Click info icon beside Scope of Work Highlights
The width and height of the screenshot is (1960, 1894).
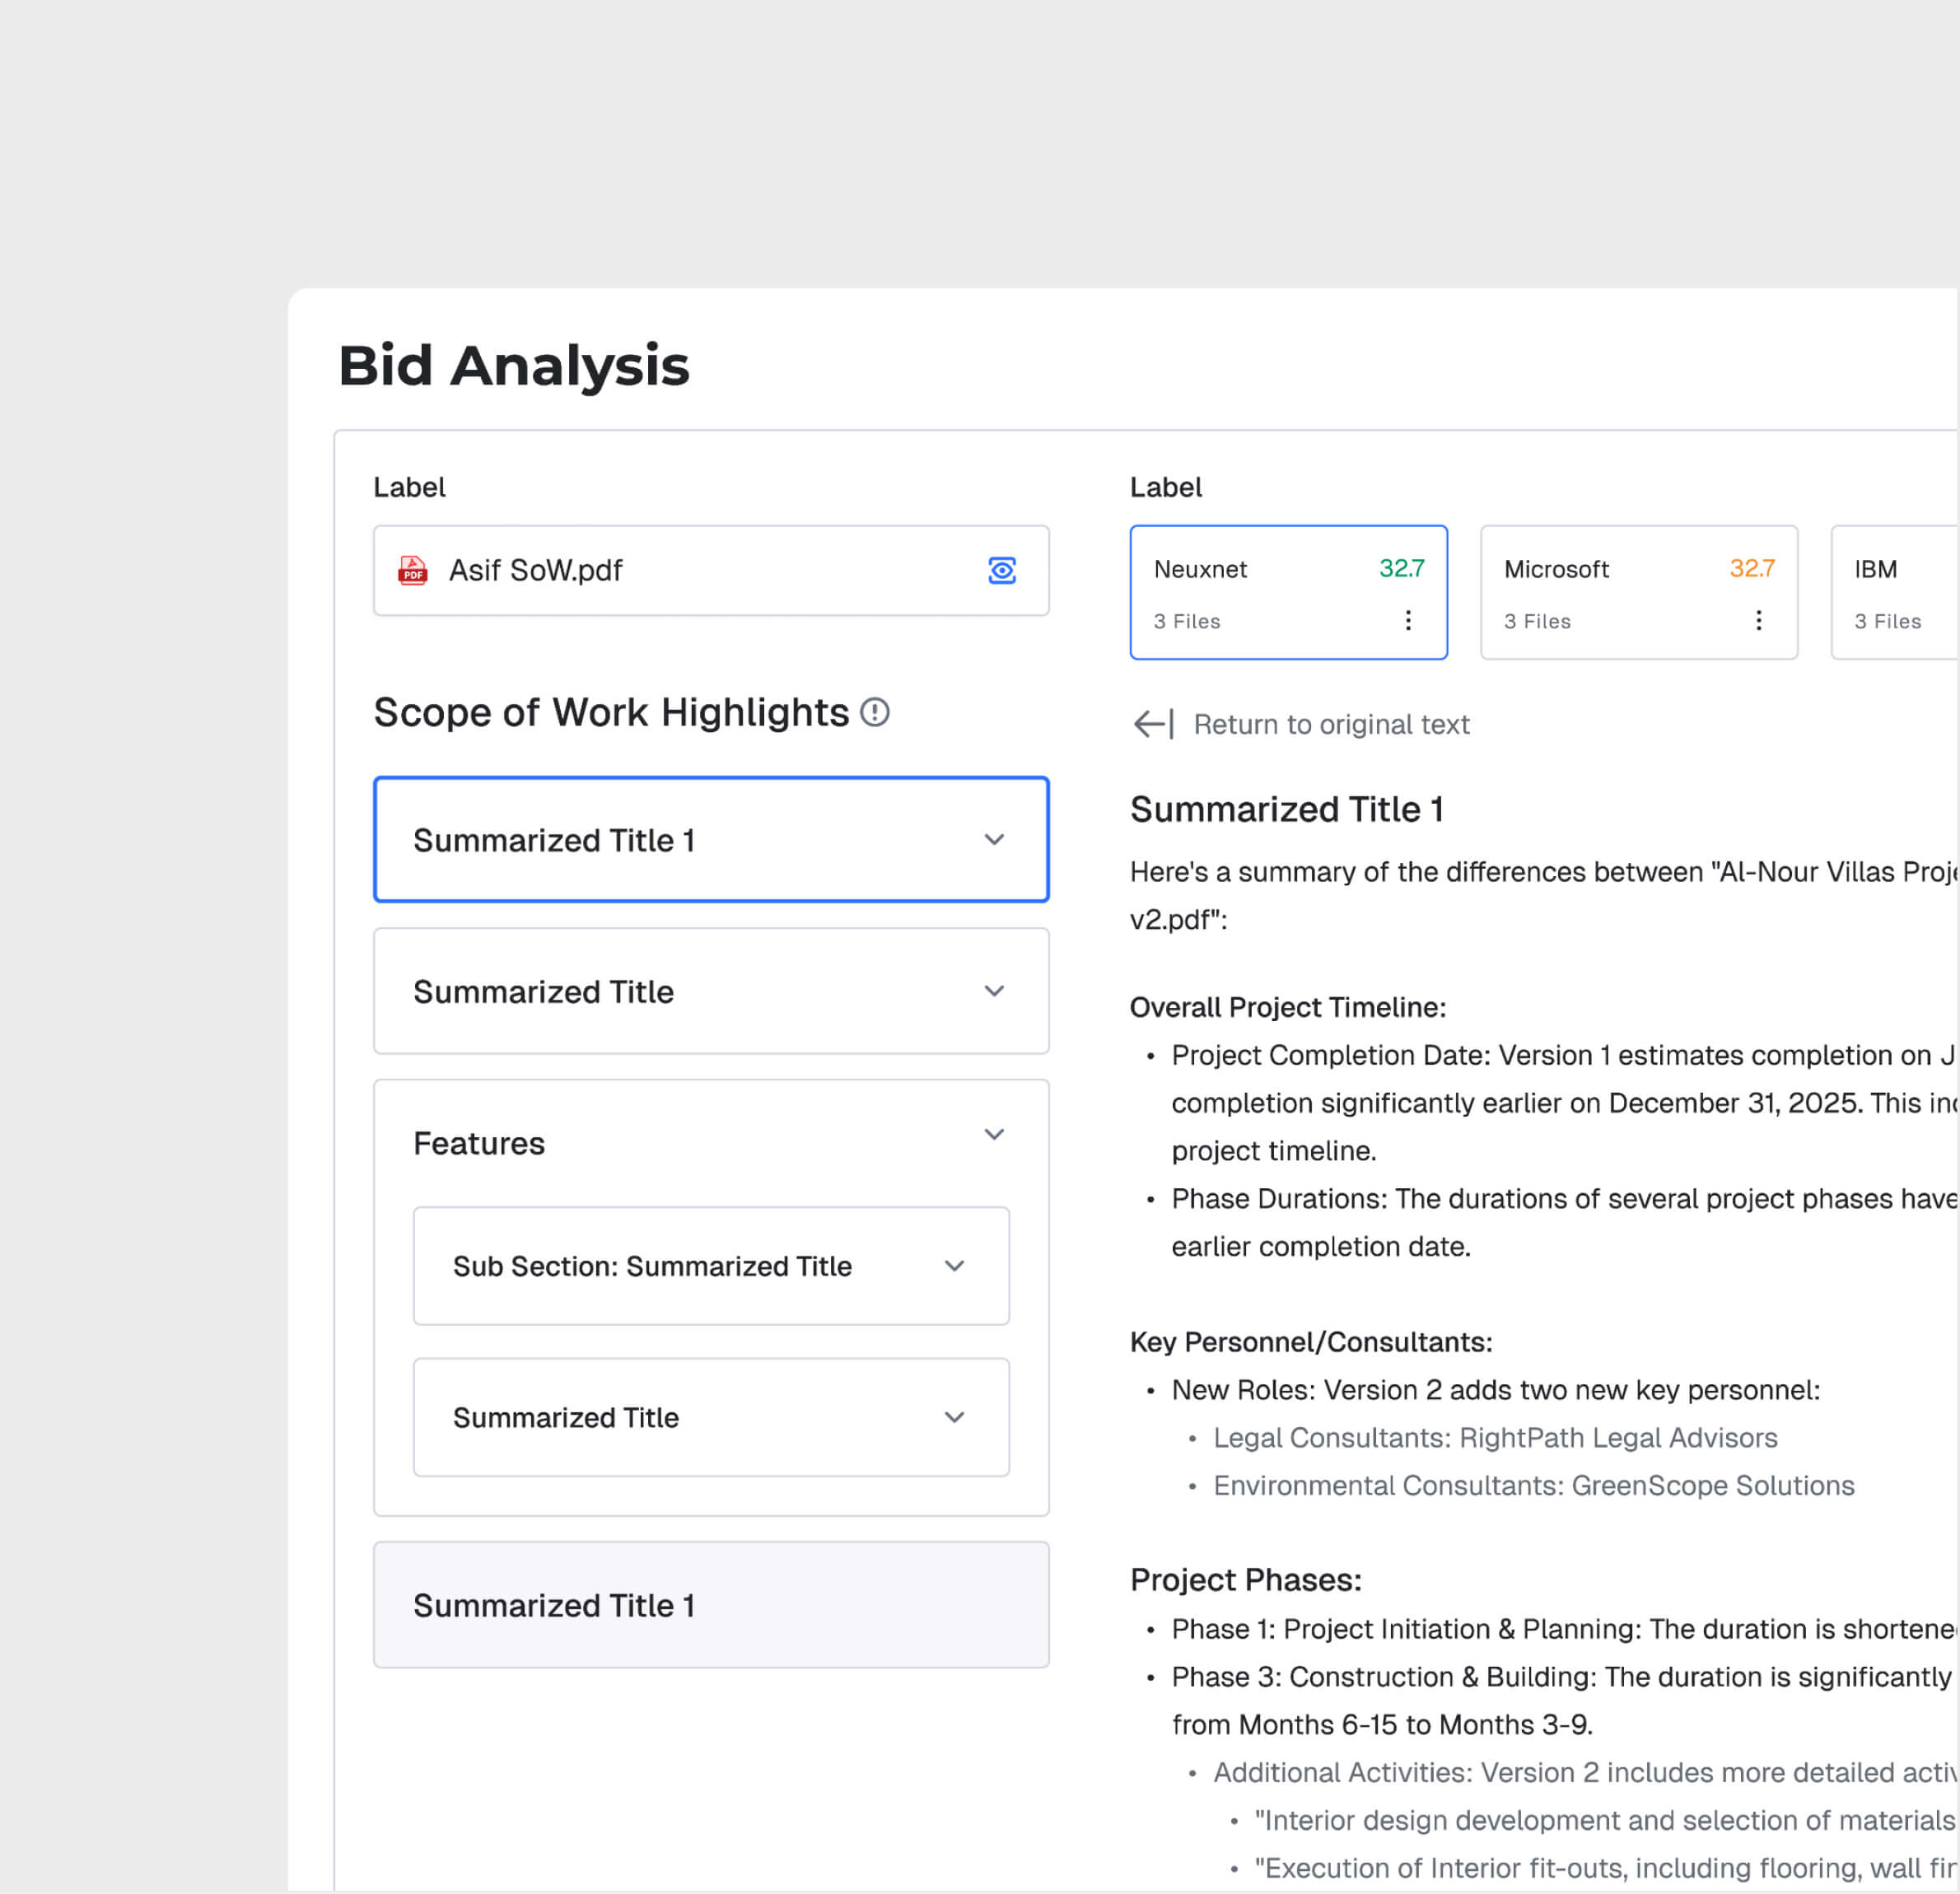pos(875,712)
